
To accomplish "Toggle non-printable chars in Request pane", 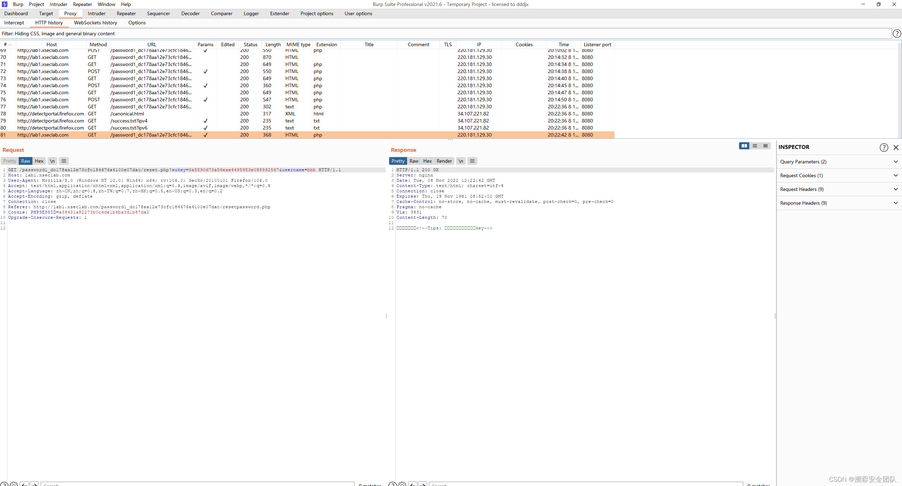I will coord(52,161).
